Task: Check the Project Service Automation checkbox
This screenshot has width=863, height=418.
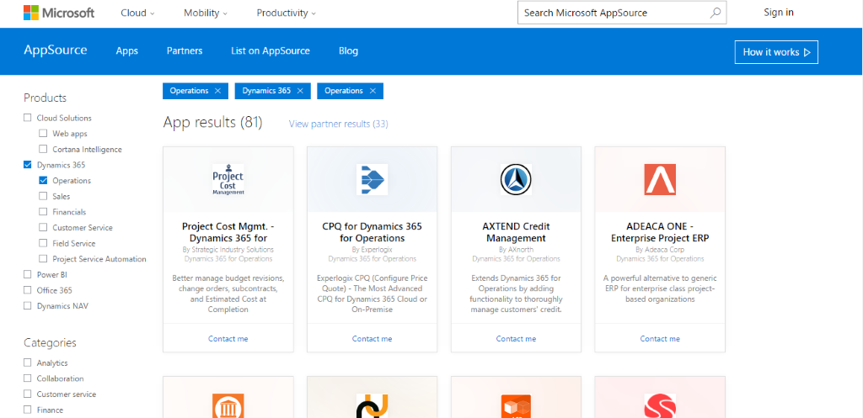Action: 43,259
